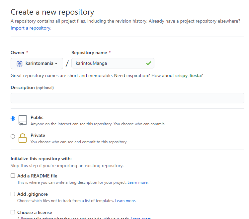Select the Private visibility radio button
249x219 pixels.
coord(13,136)
